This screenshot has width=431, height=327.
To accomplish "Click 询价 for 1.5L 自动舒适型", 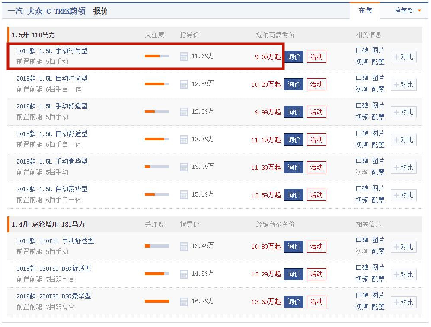I will pos(294,140).
